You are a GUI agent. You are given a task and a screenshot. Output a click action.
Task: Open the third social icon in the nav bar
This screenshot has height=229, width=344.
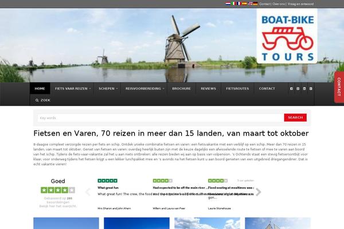pyautogui.click(x=304, y=89)
